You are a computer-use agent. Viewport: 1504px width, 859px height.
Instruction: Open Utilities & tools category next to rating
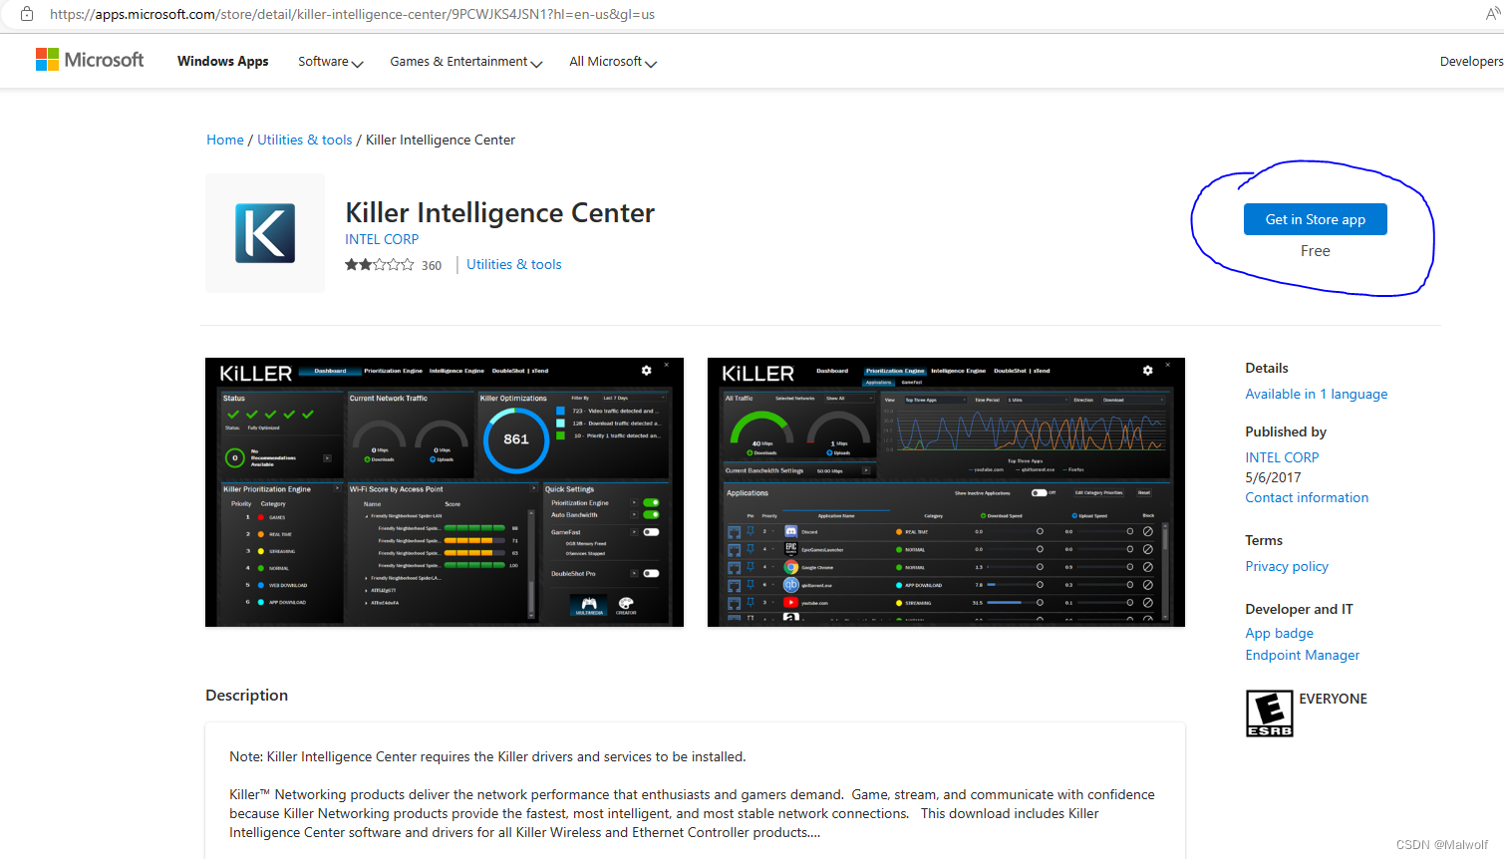click(514, 265)
